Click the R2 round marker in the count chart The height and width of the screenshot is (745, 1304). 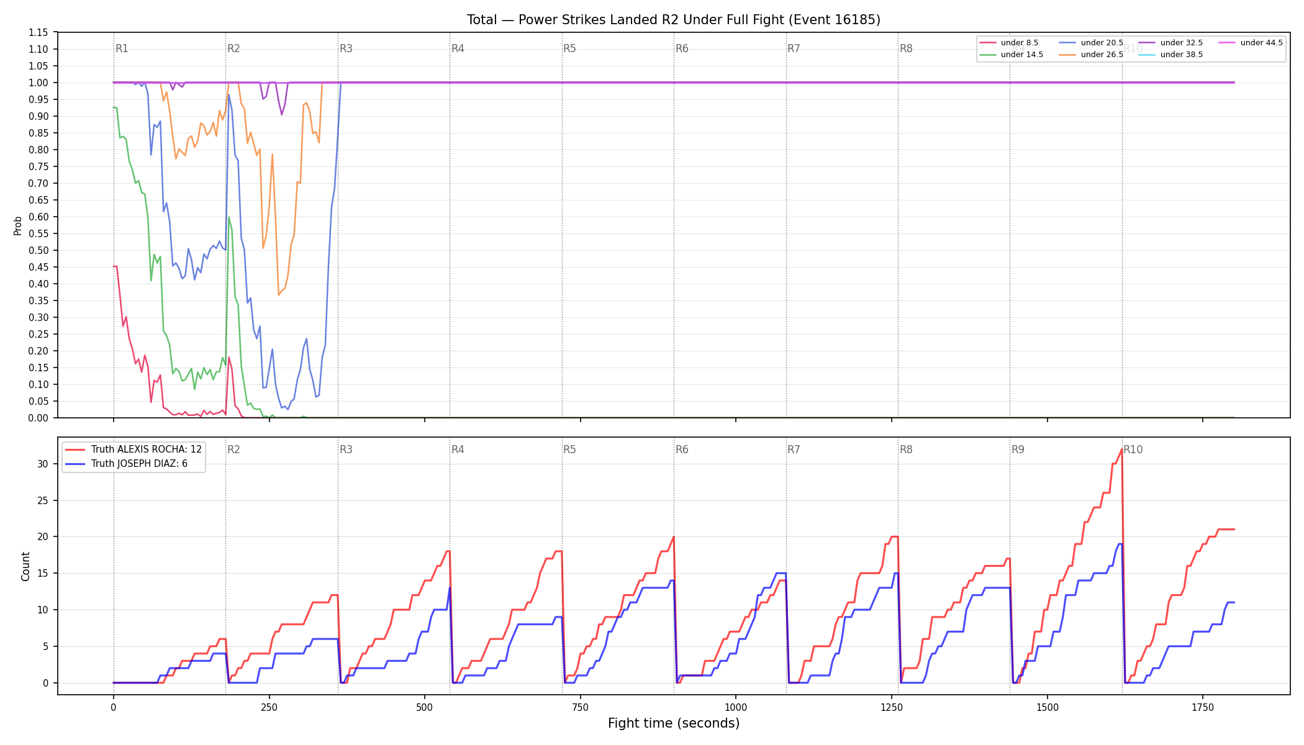(233, 449)
